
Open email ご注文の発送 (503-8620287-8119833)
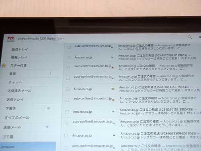157,57
